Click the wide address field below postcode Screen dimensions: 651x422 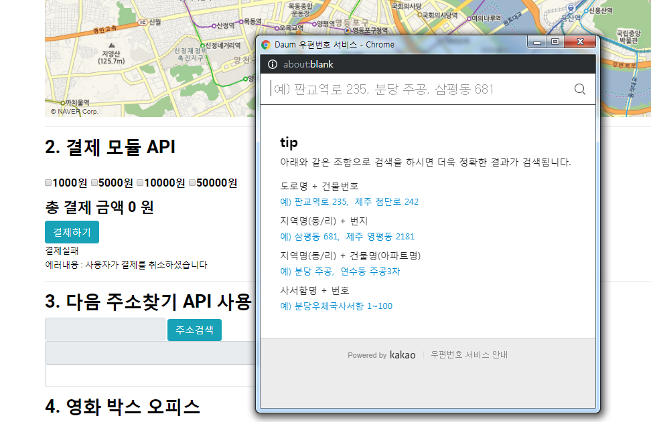[x=150, y=353]
